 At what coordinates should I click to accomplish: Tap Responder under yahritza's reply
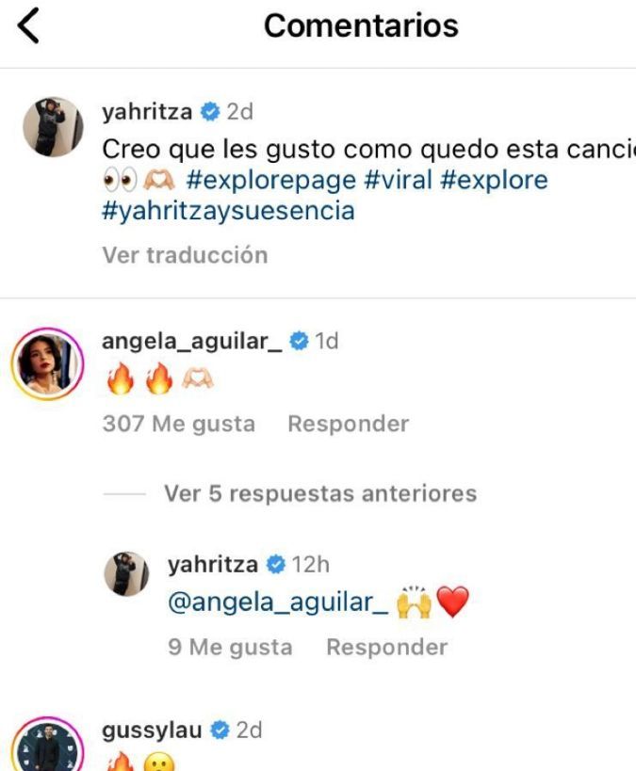[387, 647]
